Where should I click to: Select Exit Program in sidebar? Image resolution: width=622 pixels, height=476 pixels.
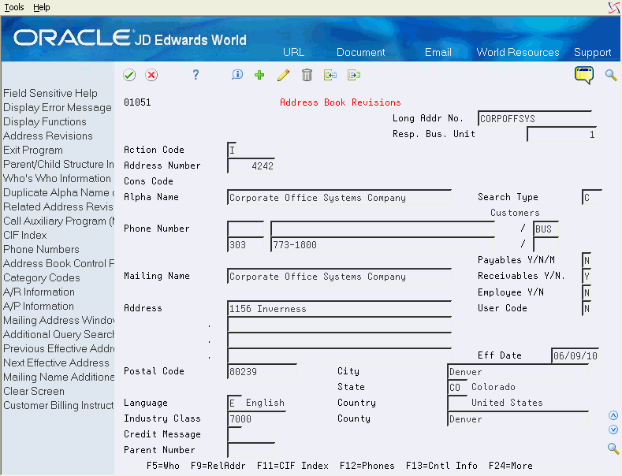(x=33, y=151)
